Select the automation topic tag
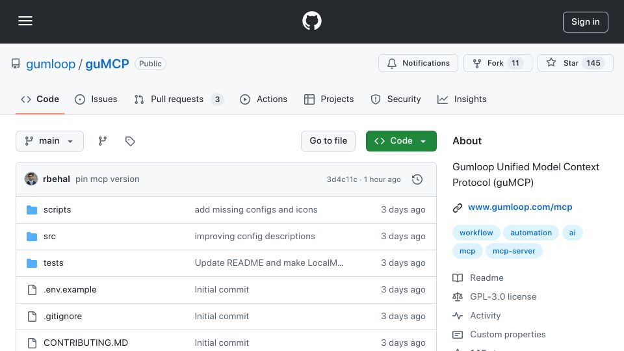624x351 pixels. point(531,233)
